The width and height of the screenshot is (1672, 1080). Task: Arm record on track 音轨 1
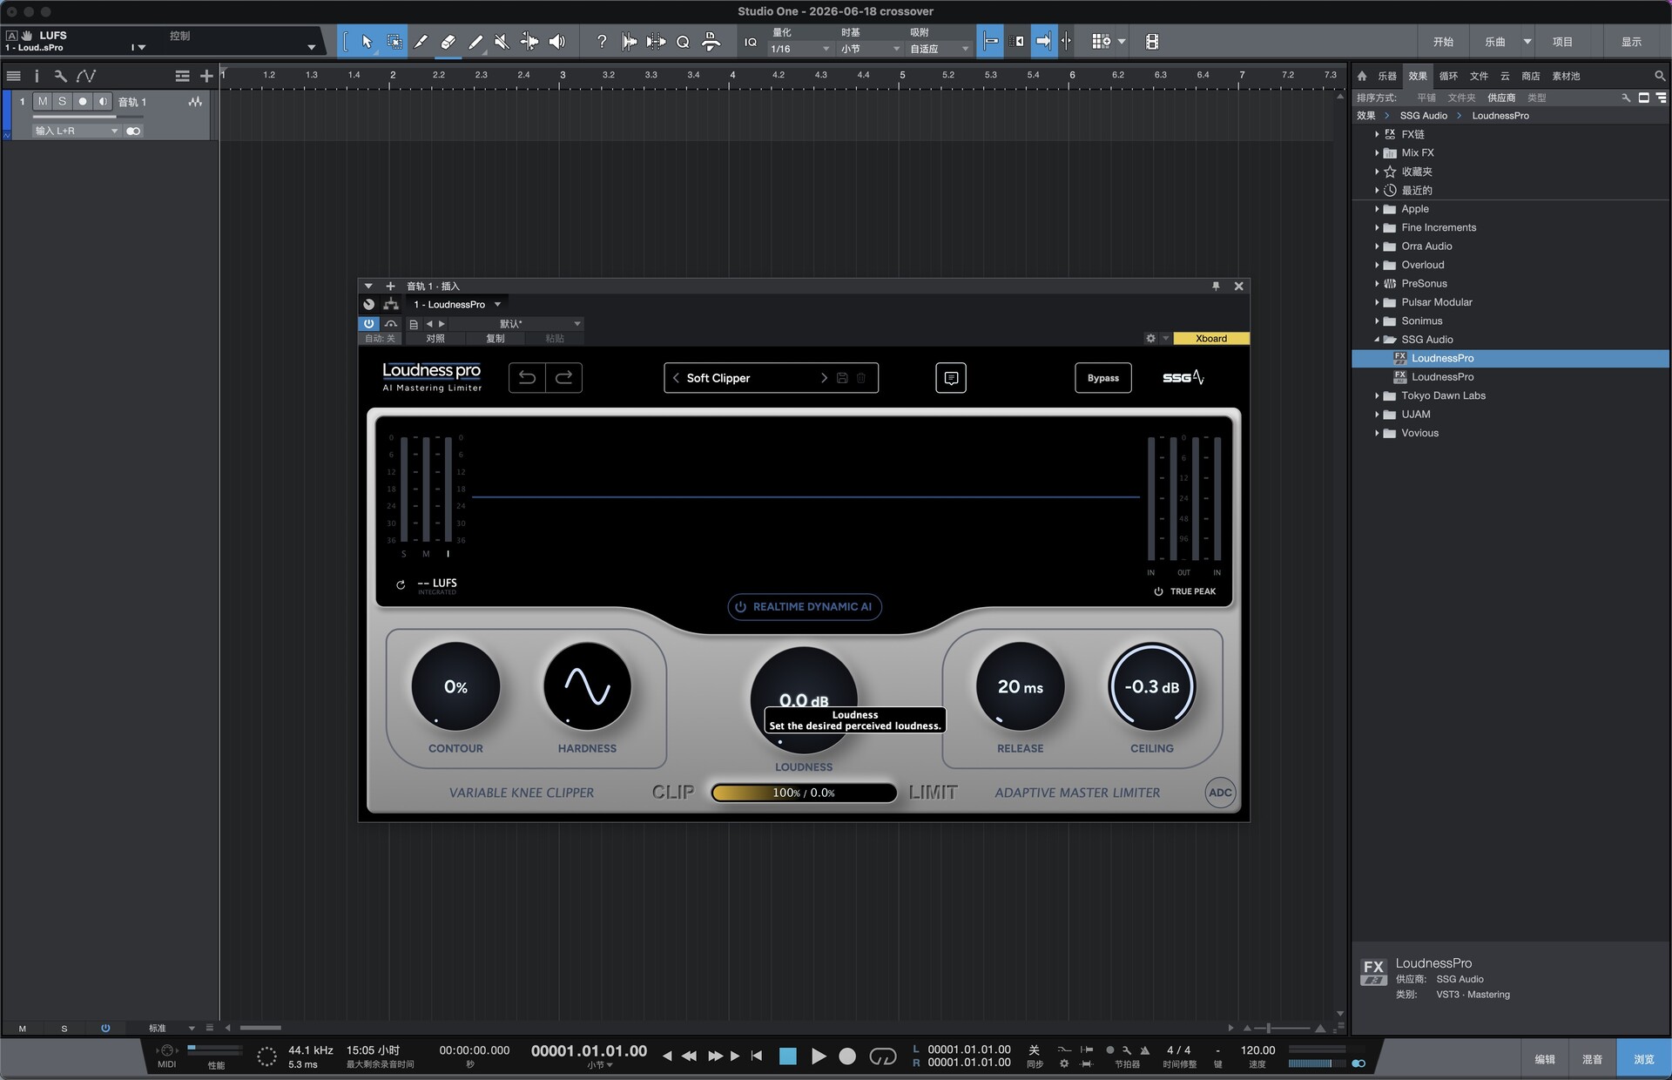point(83,102)
